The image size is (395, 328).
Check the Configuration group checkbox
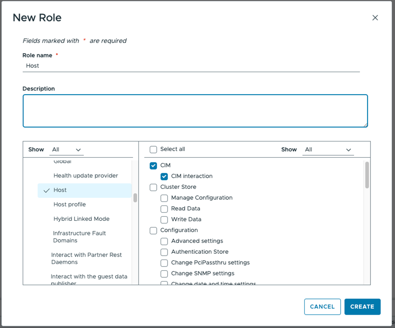(x=153, y=231)
